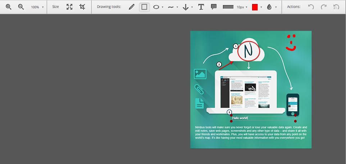Zoom out with the magnifier minus icon
The height and width of the screenshot is (164, 346).
[21, 7]
